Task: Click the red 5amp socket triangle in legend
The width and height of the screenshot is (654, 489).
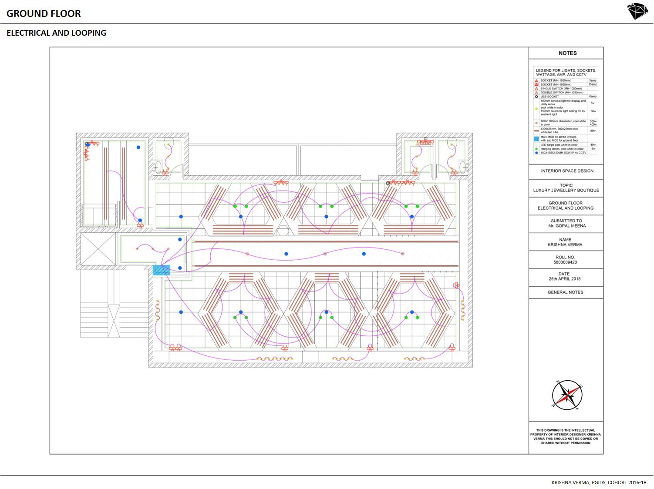Action: (536, 81)
